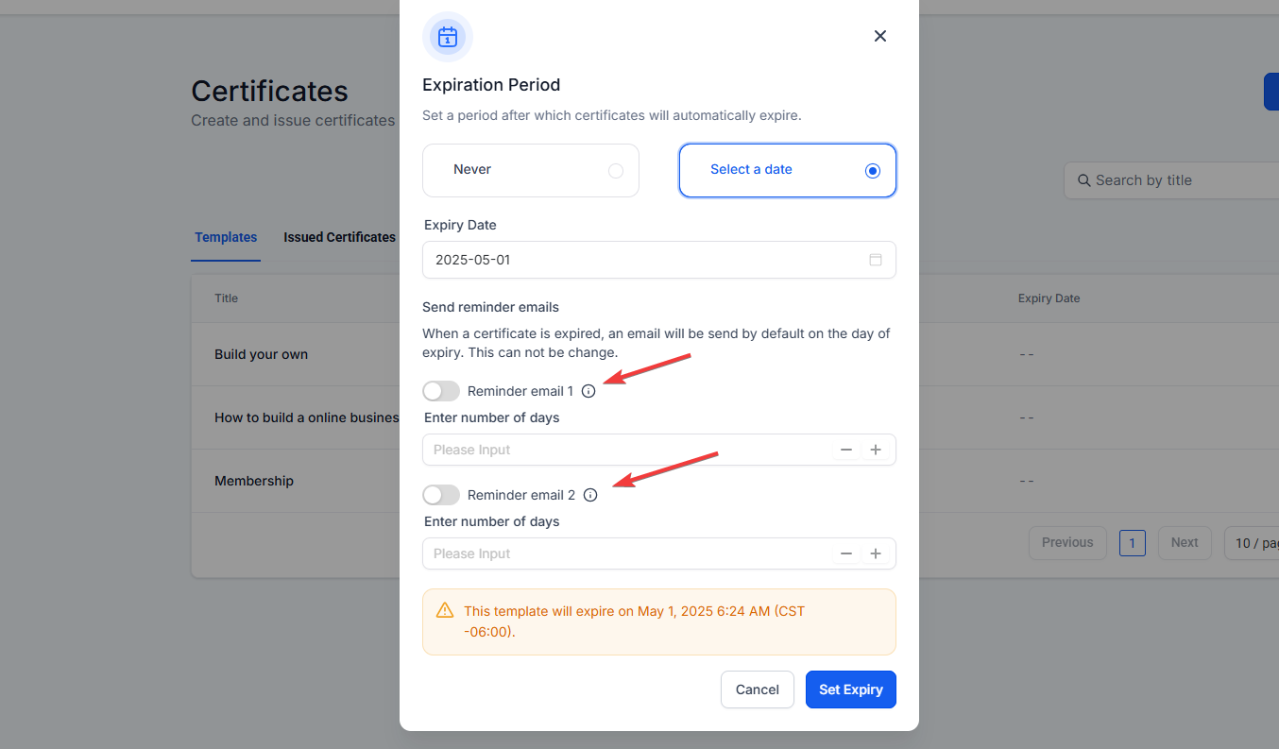
Task: Close the Expiration Period dialog
Action: tap(880, 36)
